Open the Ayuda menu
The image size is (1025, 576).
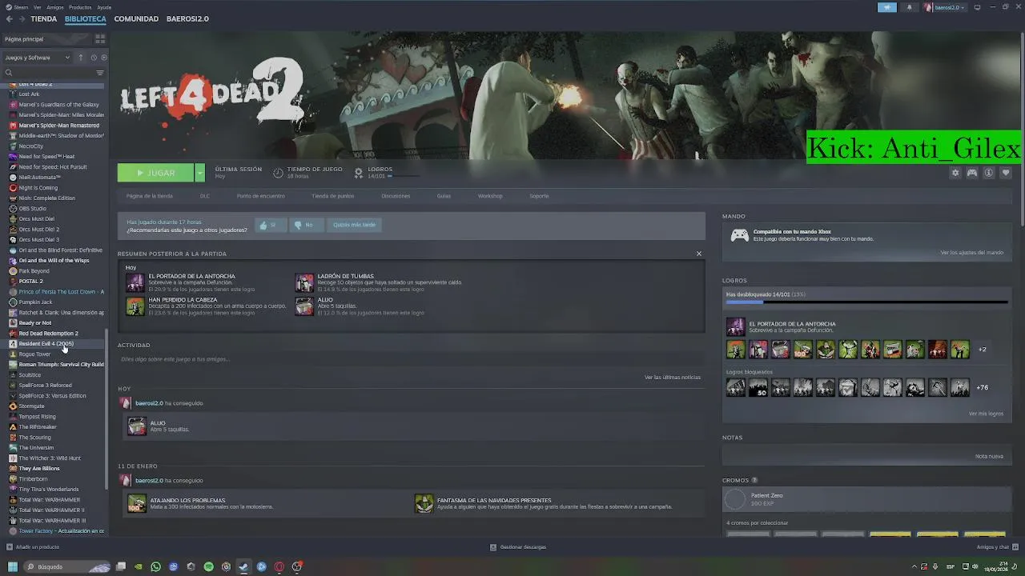coord(104,7)
